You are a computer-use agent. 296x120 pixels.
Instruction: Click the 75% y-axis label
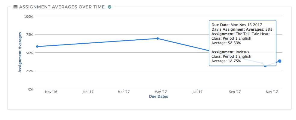coord(29,35)
